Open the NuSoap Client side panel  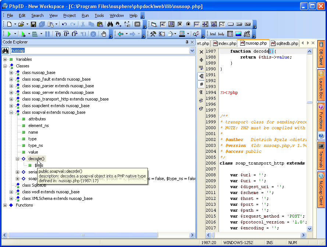click(x=321, y=190)
